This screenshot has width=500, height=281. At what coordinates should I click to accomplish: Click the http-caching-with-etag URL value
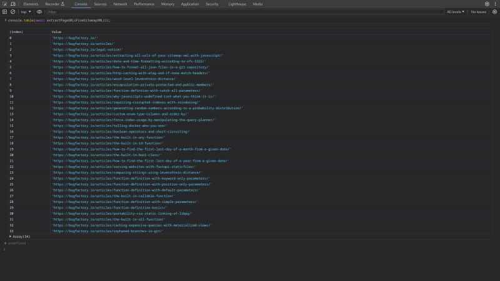coord(131,73)
